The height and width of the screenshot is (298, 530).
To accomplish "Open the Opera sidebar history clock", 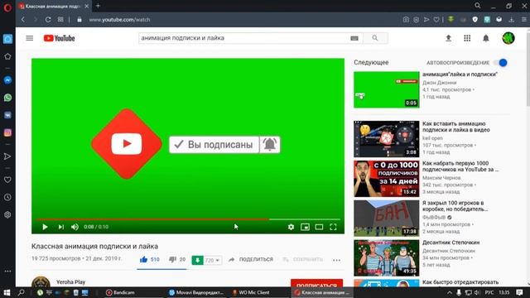I will (x=7, y=197).
